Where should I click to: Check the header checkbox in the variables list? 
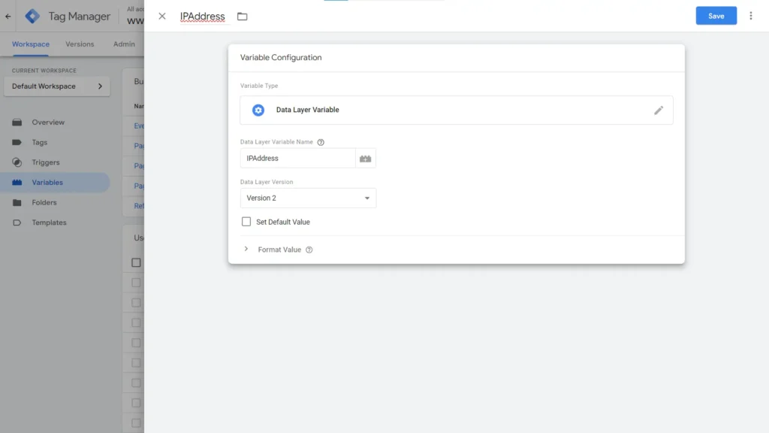[x=136, y=262]
